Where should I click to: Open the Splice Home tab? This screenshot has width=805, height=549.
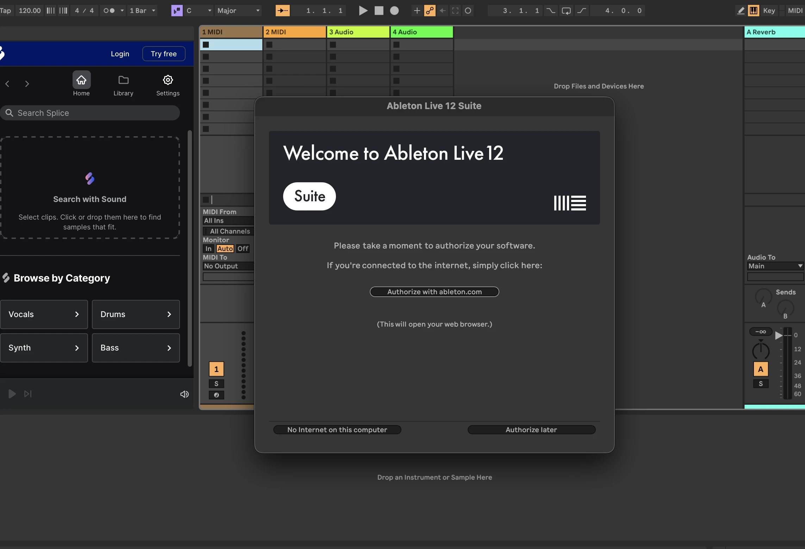click(81, 84)
